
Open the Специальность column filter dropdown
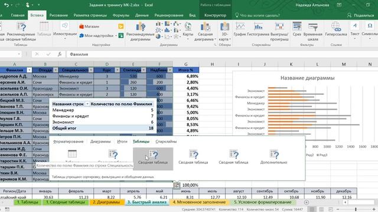(x=91, y=70)
